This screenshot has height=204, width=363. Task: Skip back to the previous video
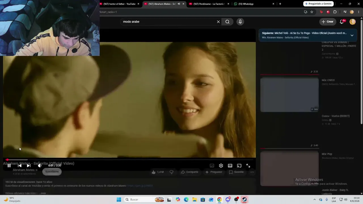(x=20, y=165)
